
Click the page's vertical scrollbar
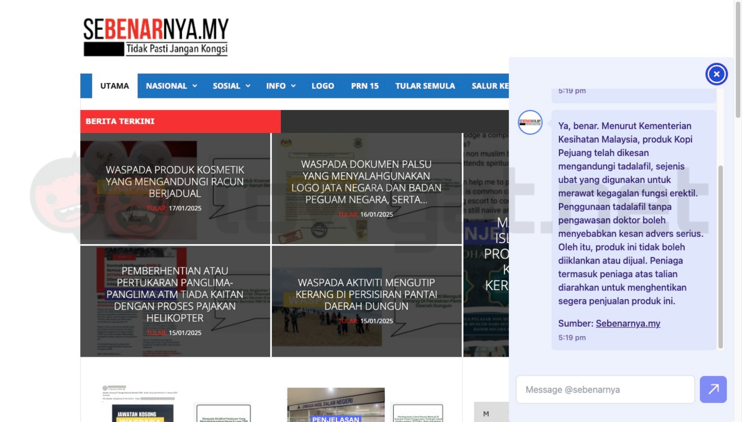(x=738, y=59)
